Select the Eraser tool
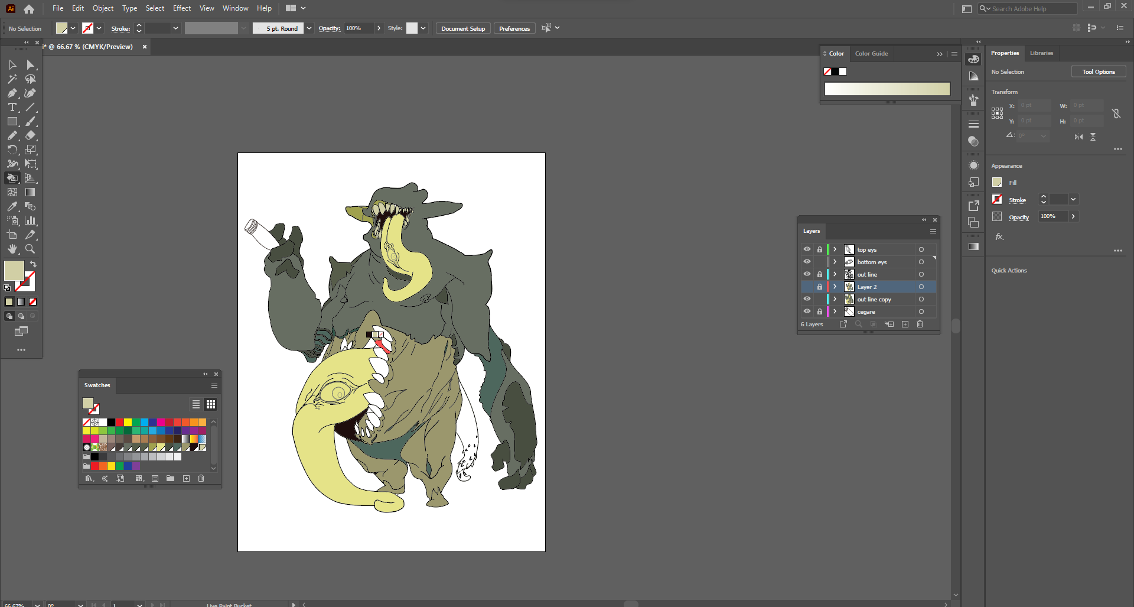1134x607 pixels. tap(30, 135)
